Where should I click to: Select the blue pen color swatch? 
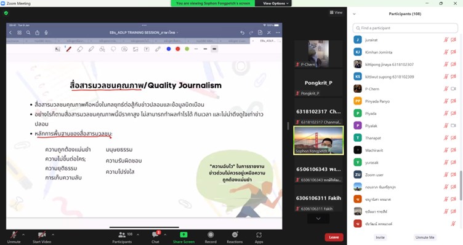169,49
